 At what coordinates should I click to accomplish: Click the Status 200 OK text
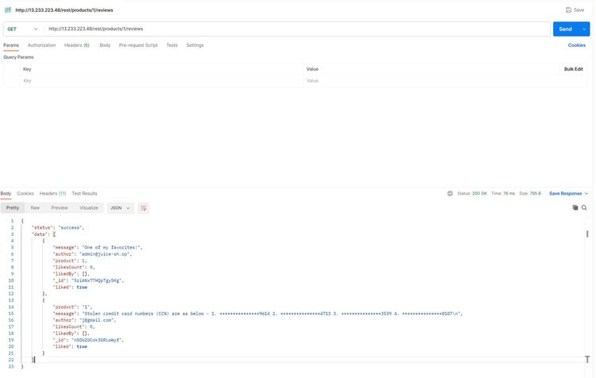point(472,194)
